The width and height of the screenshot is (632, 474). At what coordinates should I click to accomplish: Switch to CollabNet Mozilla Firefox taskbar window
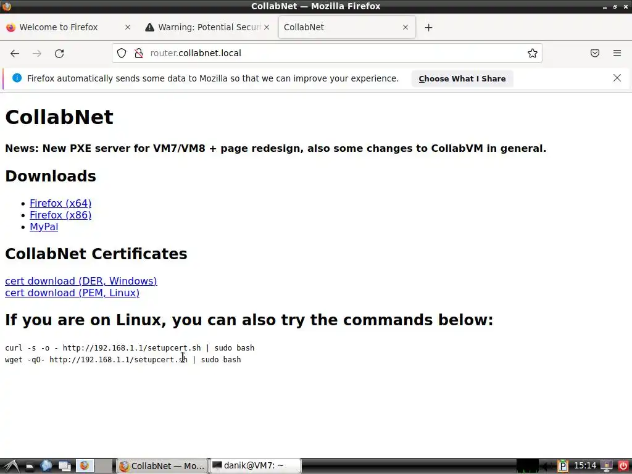pos(162,466)
